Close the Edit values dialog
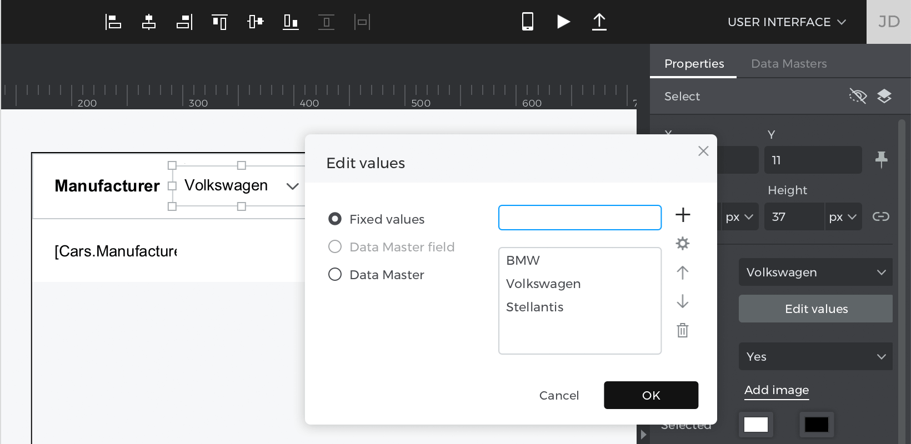The width and height of the screenshot is (911, 444). coord(703,151)
